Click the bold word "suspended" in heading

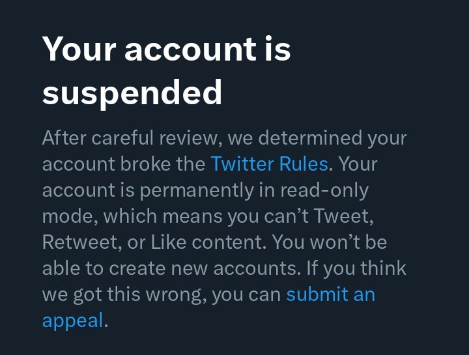click(132, 92)
